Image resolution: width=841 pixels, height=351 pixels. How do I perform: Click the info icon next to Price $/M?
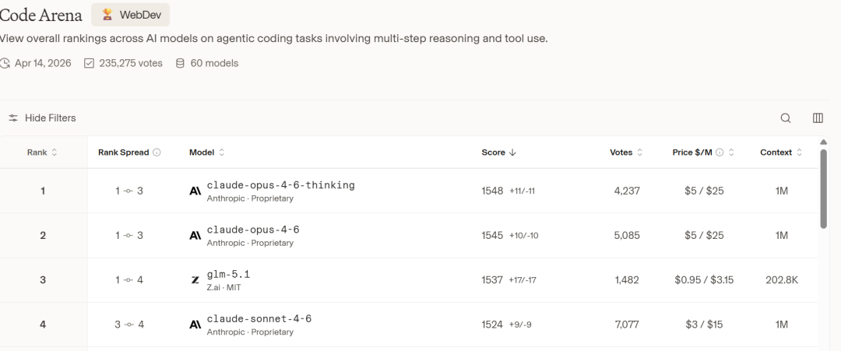click(x=720, y=153)
